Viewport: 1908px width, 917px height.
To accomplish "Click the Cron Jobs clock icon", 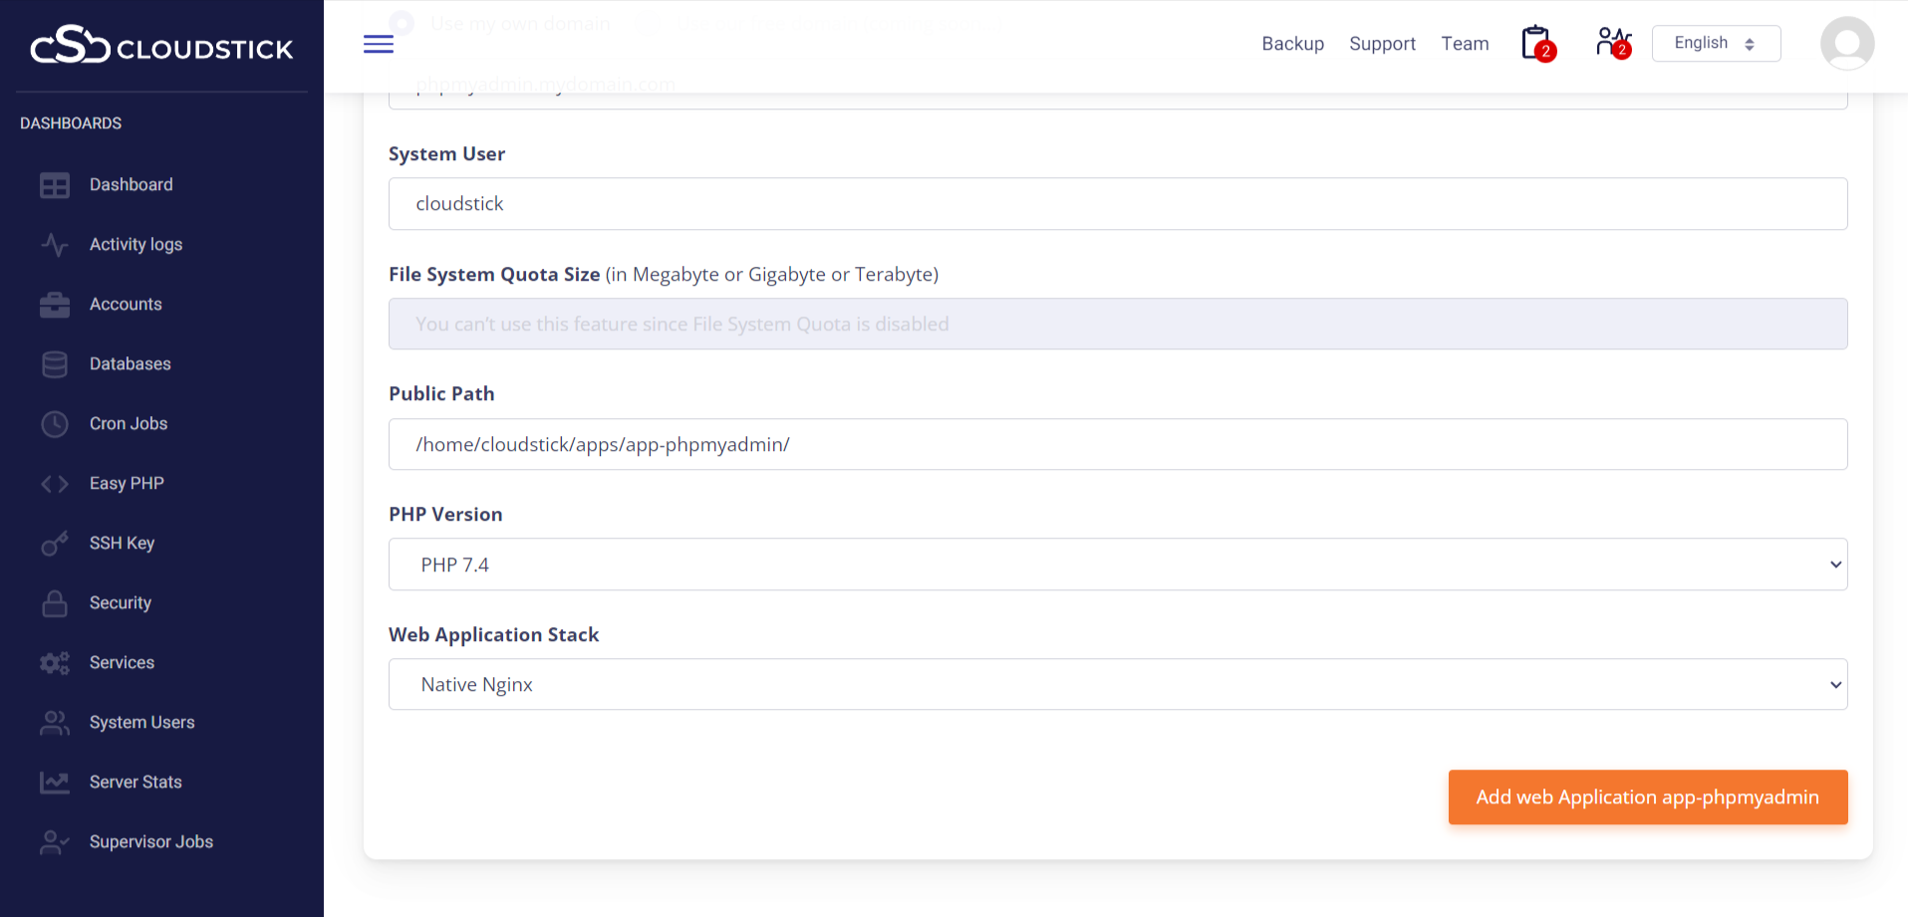I will 55,424.
